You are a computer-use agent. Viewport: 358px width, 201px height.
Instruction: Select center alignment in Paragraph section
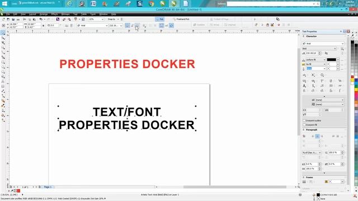317,136
